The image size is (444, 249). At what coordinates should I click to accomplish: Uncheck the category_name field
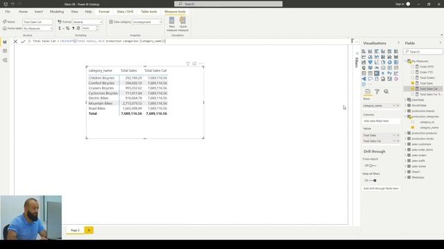point(413,127)
